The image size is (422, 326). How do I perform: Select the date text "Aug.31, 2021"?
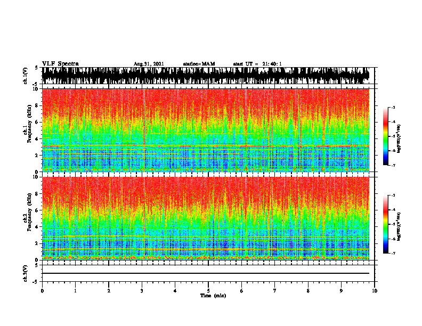point(149,64)
